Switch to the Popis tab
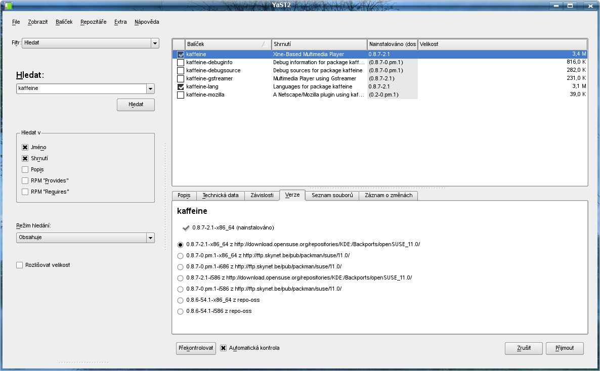The image size is (600, 371). pyautogui.click(x=184, y=196)
